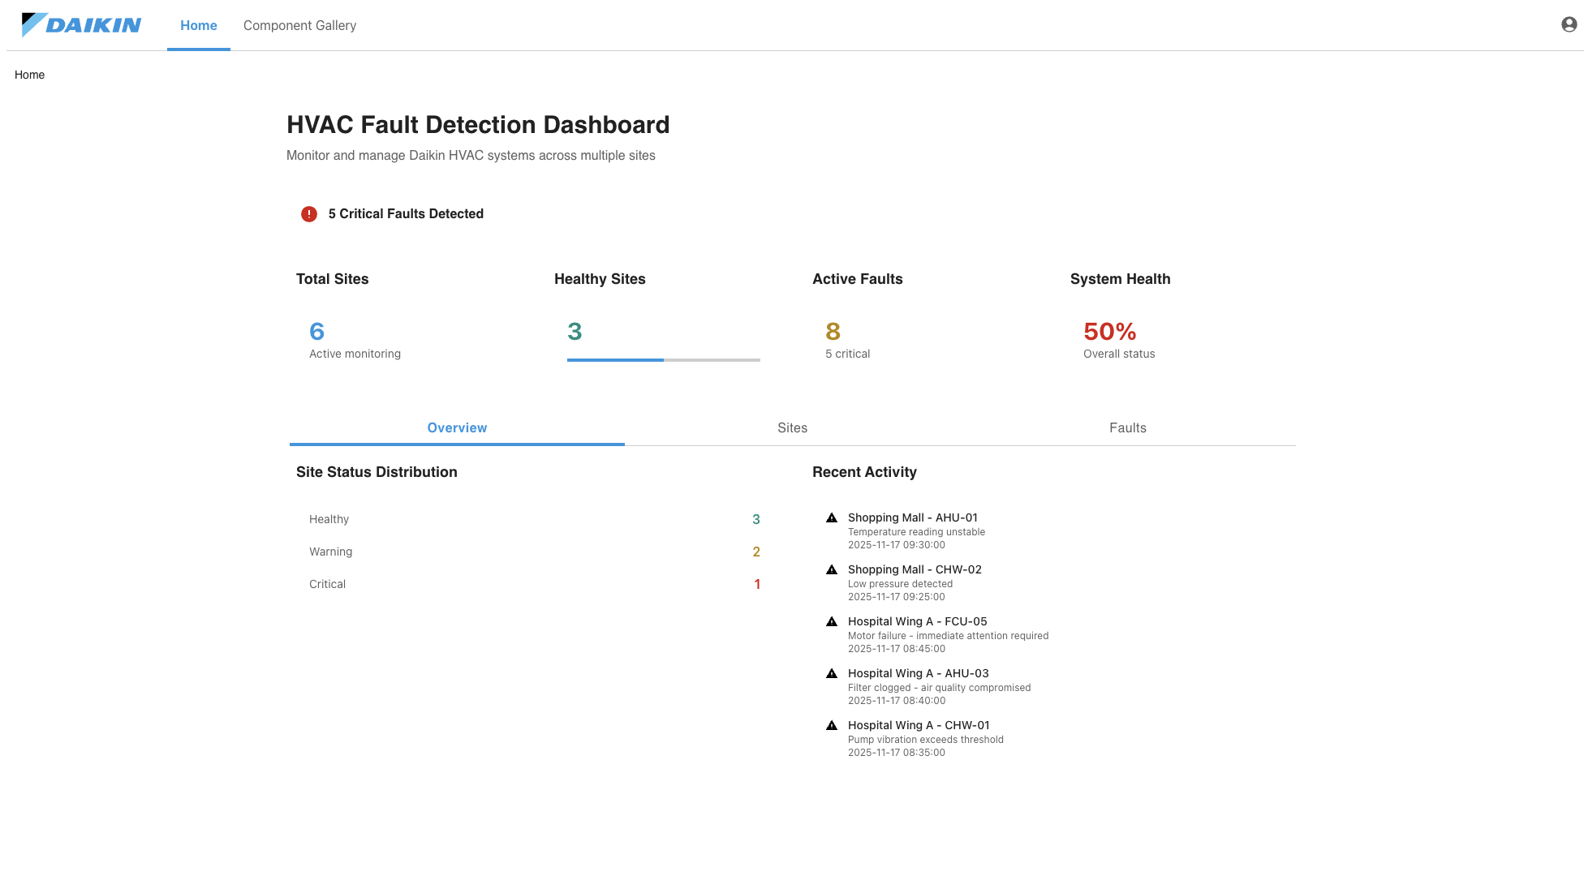Click the 5 Critical Faults Detected alert
This screenshot has width=1584, height=876.
405,213
